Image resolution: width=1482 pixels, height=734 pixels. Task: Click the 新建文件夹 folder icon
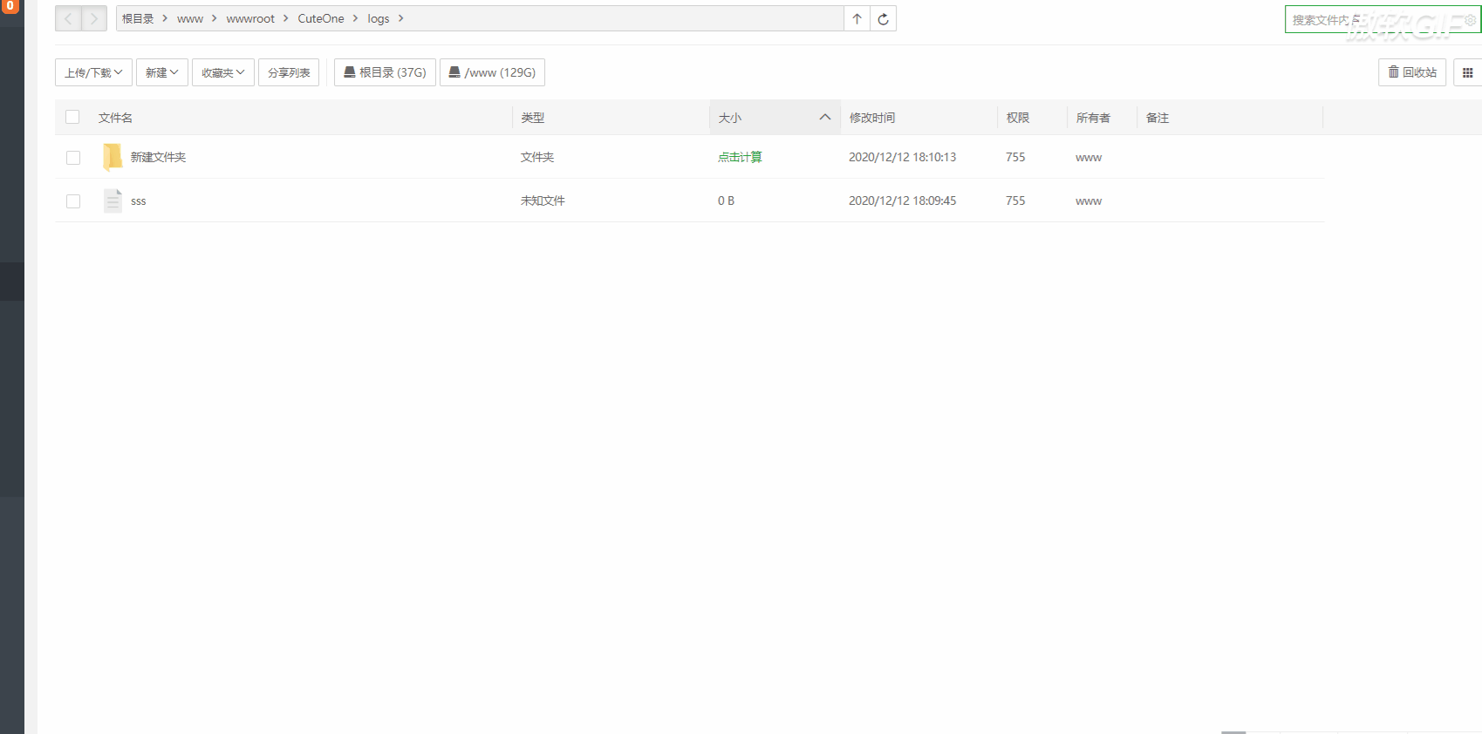click(x=113, y=157)
